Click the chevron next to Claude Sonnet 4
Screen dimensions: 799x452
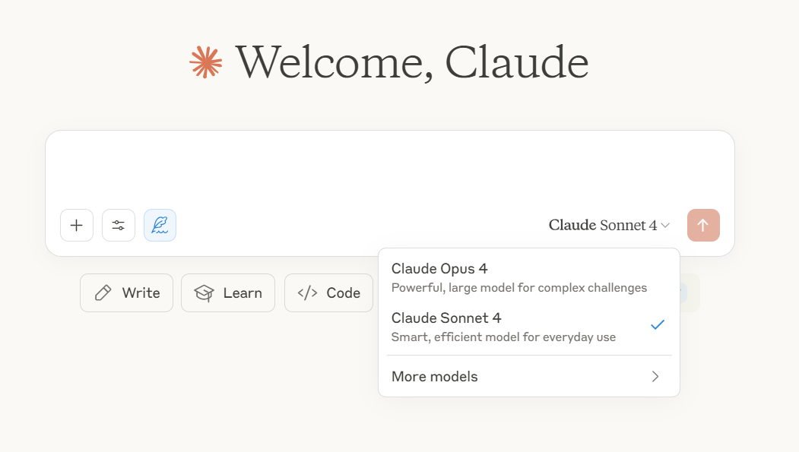pos(665,226)
